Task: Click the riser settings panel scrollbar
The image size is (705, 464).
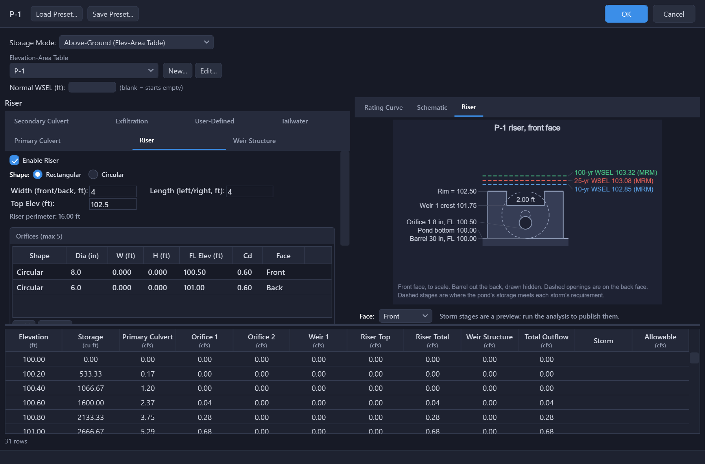Action: [345, 198]
